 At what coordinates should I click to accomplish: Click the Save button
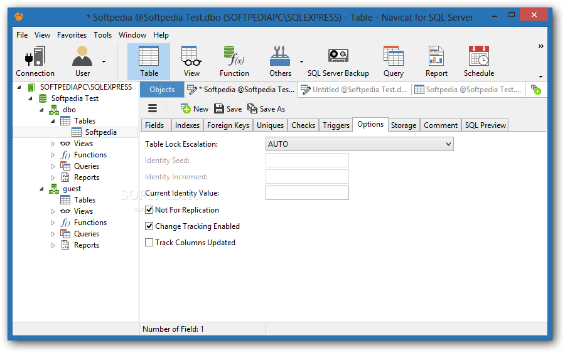click(x=228, y=108)
